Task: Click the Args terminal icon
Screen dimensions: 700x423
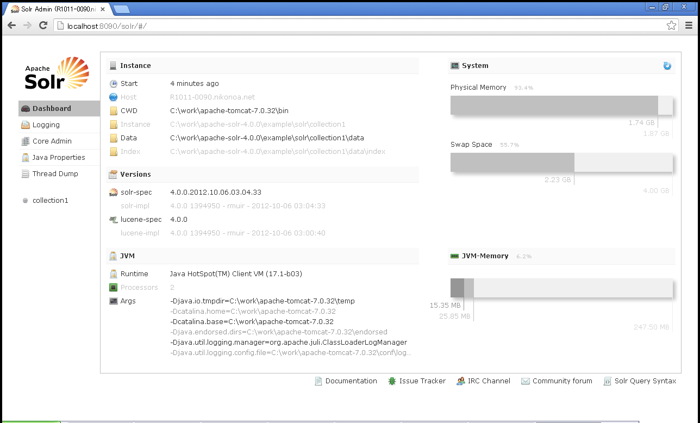Action: [x=113, y=301]
